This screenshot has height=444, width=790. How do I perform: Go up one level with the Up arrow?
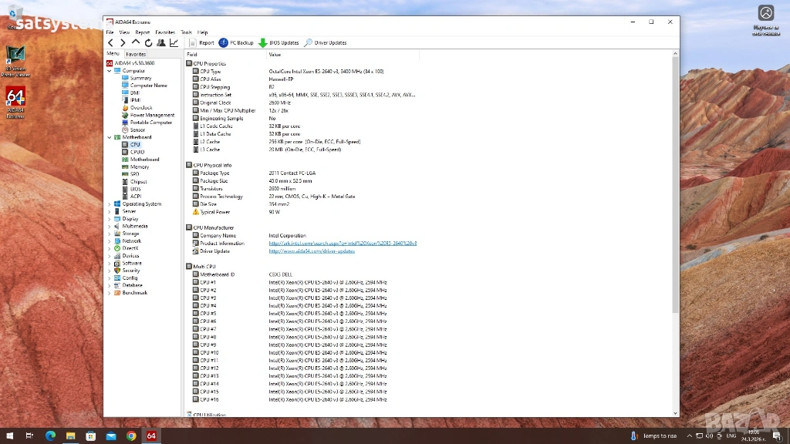tap(136, 43)
